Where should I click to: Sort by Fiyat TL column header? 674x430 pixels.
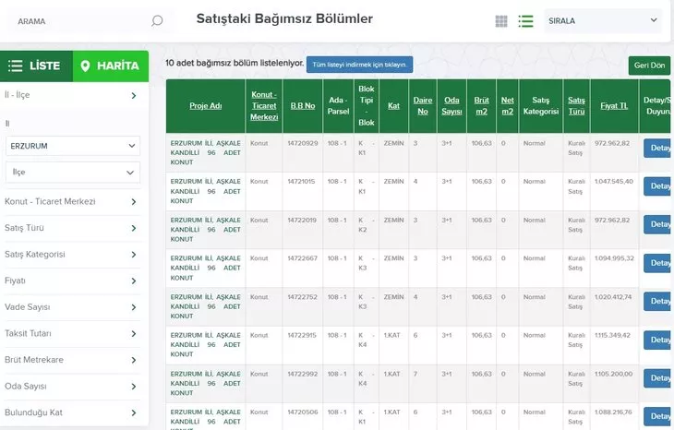pos(614,106)
